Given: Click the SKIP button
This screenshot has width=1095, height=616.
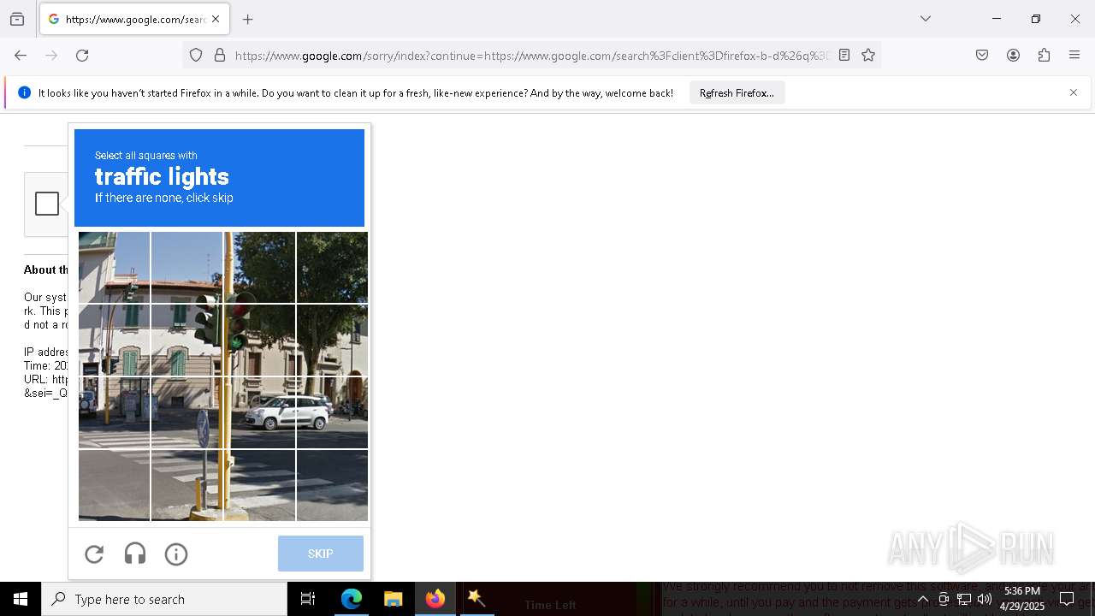Looking at the screenshot, I should [321, 554].
